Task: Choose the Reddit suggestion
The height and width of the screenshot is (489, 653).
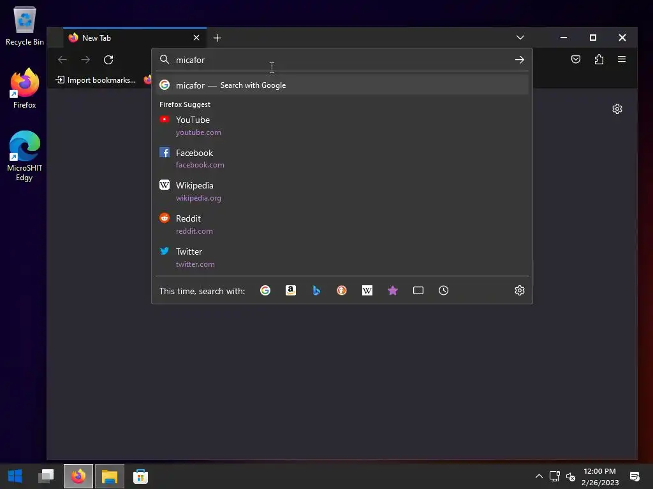Action: [x=342, y=225]
